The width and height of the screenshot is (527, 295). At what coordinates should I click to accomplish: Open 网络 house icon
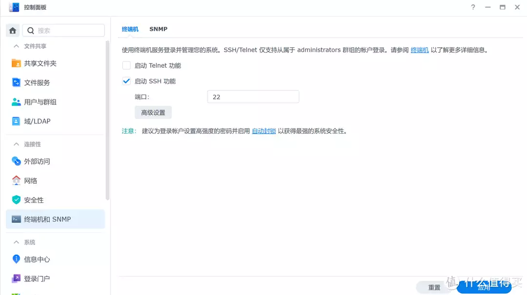click(16, 180)
